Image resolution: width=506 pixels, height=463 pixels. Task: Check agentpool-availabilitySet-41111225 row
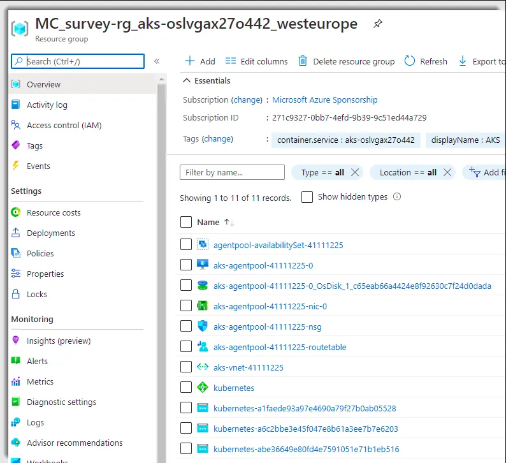(x=186, y=244)
